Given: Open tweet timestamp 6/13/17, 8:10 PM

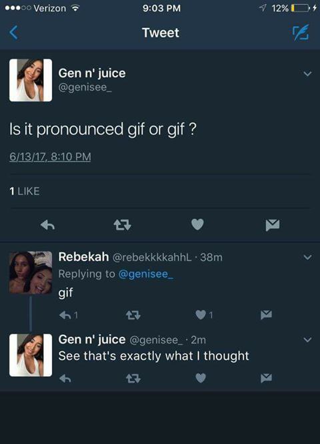Looking at the screenshot, I should [50, 156].
